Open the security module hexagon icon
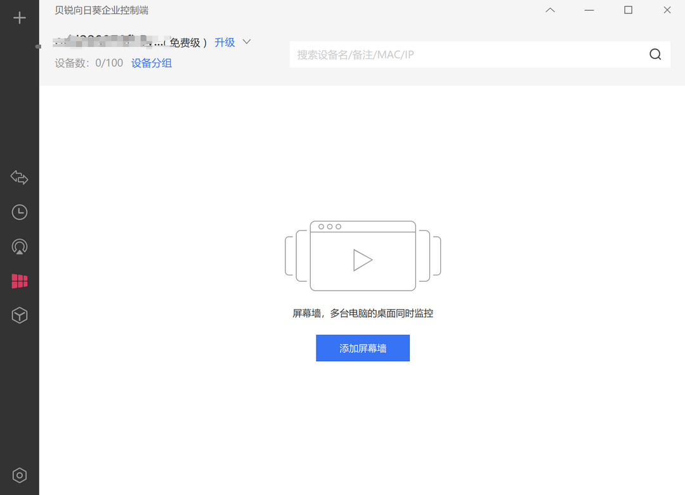 19,315
